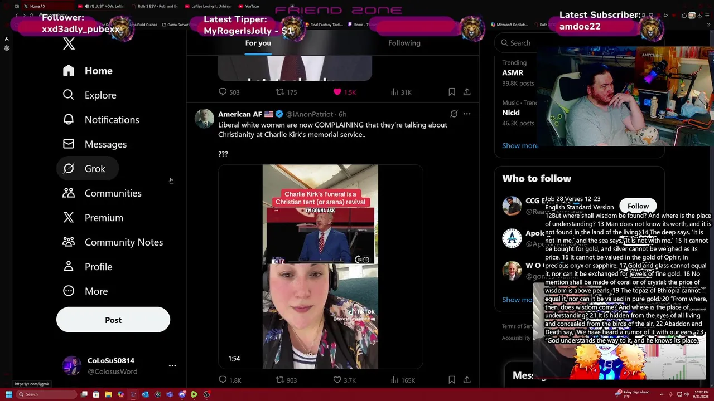Viewport: 714px width, 401px height.
Task: Click the X logo in the sidebar
Action: click(x=69, y=44)
